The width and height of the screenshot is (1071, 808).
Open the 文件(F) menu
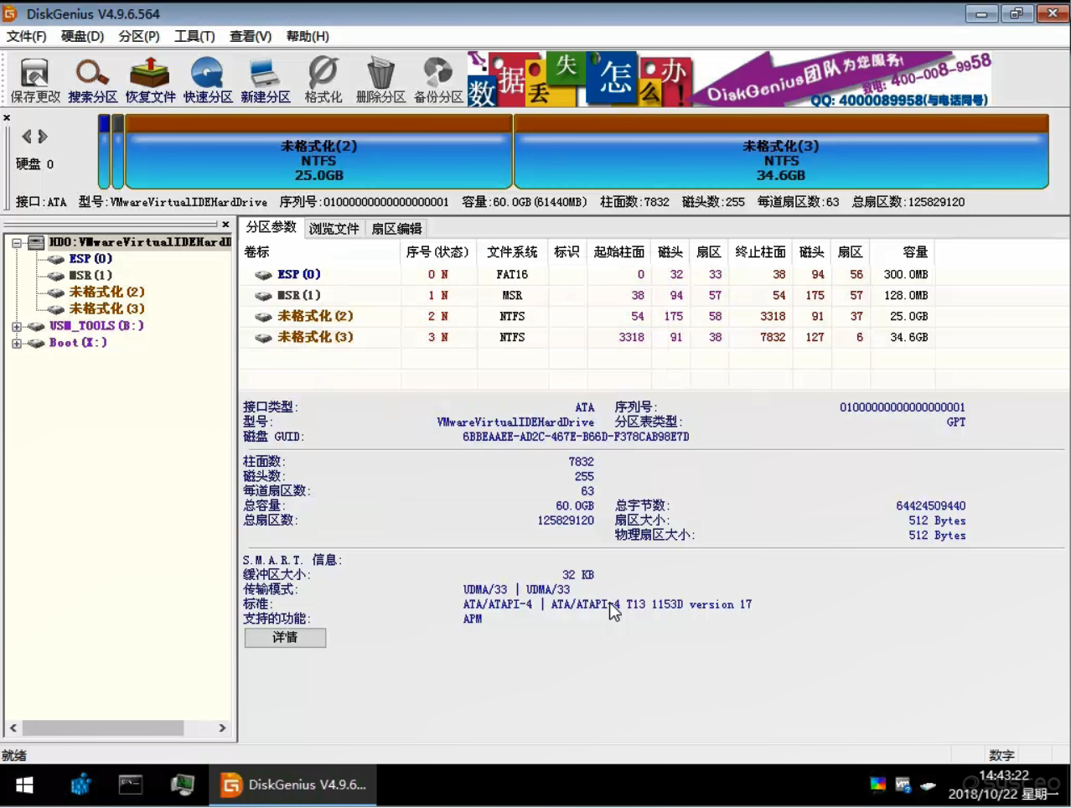click(x=27, y=36)
